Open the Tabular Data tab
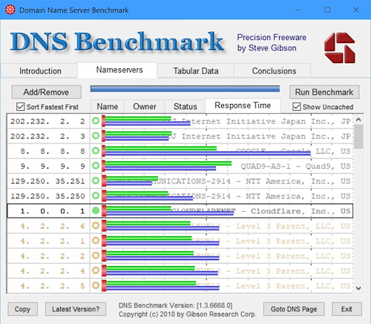The image size is (371, 324). [196, 71]
